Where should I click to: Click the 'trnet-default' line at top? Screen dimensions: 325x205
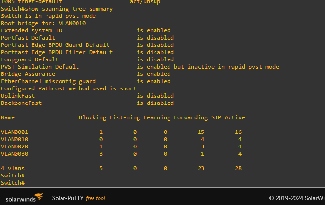(31, 2)
